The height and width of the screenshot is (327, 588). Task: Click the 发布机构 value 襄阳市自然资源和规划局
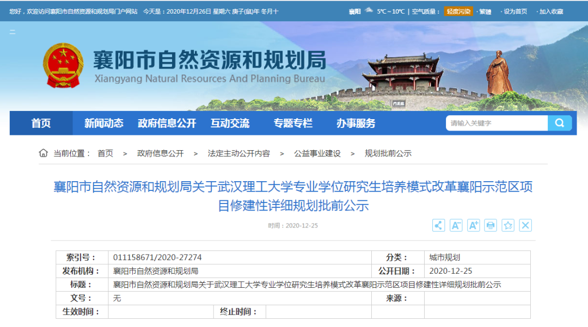pyautogui.click(x=156, y=271)
